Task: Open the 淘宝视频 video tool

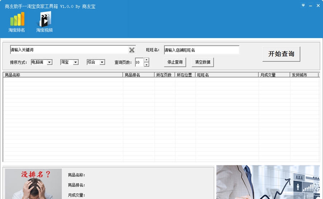Action: pos(45,22)
